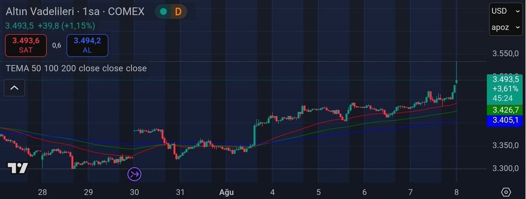Open chart settings hexagon icon

pyautogui.click(x=506, y=192)
